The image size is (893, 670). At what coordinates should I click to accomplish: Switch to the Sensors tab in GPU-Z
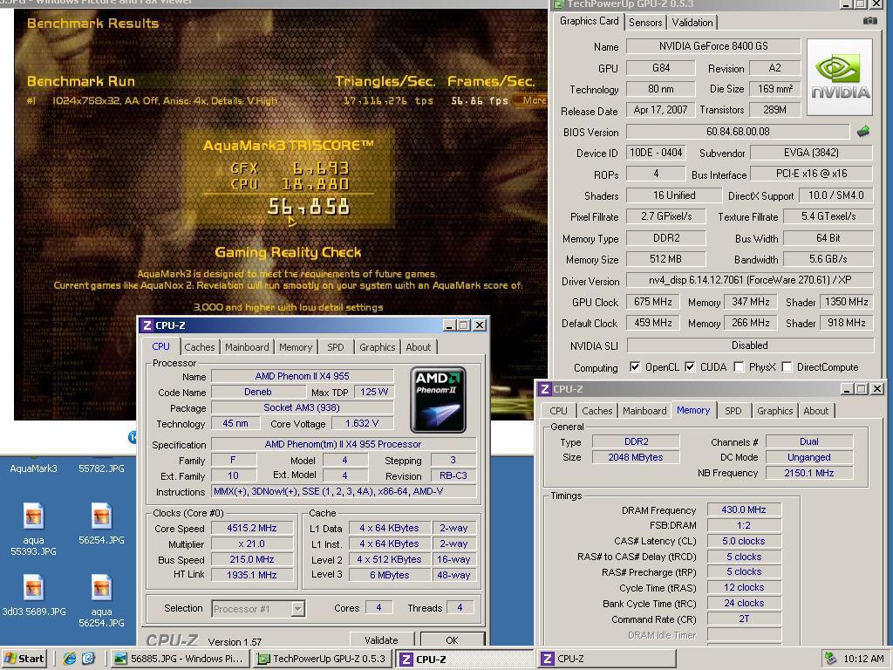pyautogui.click(x=645, y=23)
